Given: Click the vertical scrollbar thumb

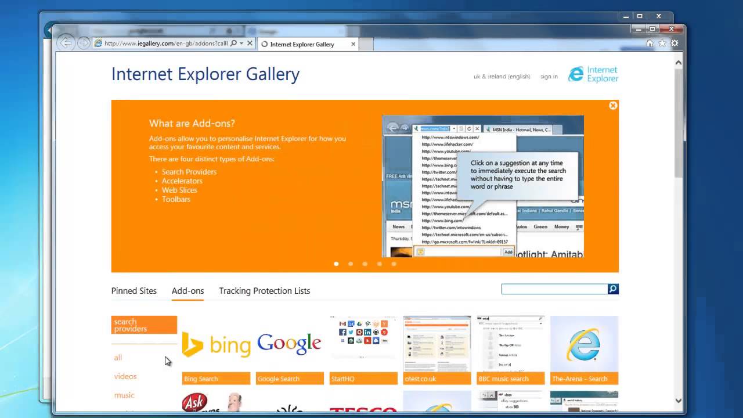Looking at the screenshot, I should pyautogui.click(x=678, y=122).
